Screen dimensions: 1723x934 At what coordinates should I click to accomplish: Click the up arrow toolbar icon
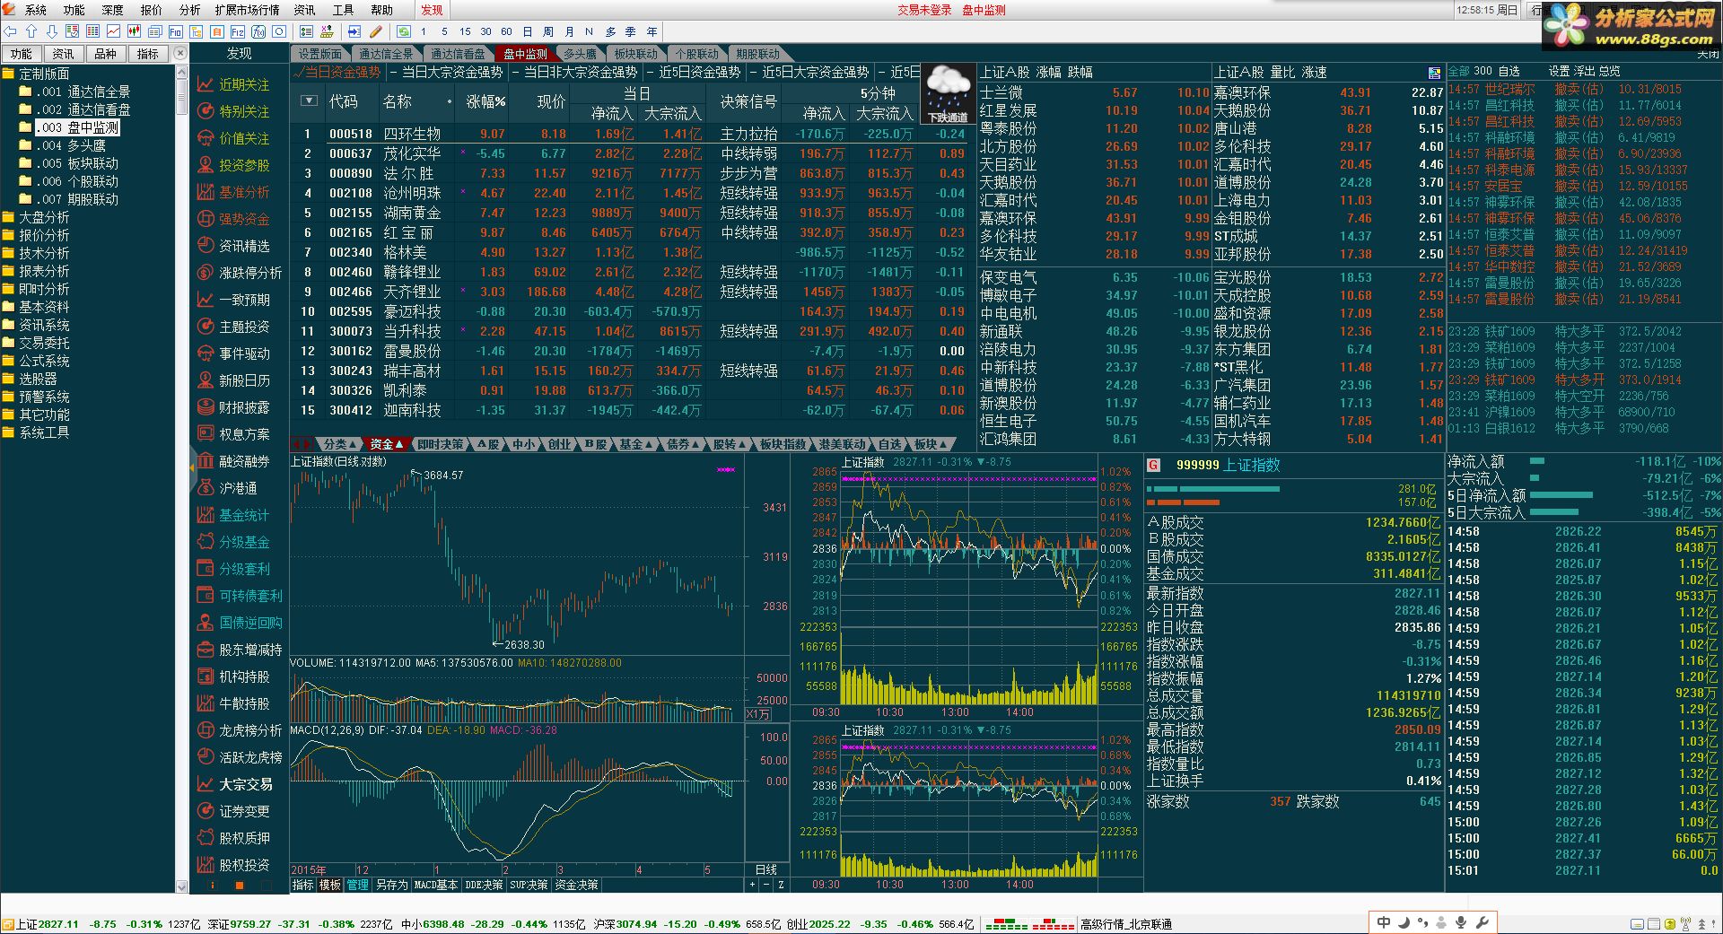(31, 31)
